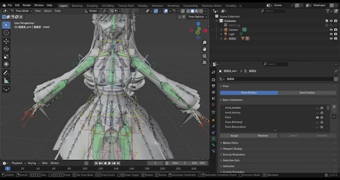
Task: Open the Bone properties tab icon
Action: point(213,145)
